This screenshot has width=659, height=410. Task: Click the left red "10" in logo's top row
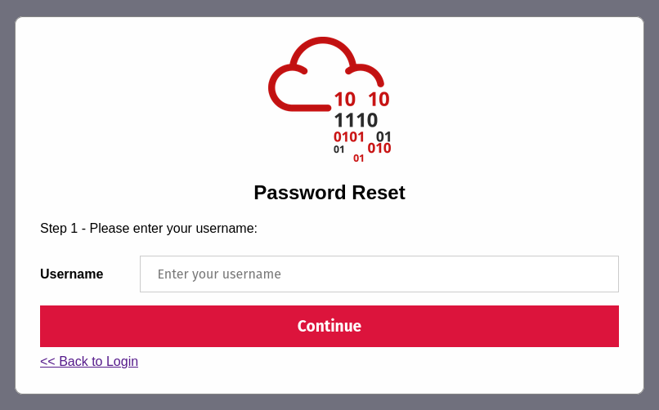click(344, 100)
